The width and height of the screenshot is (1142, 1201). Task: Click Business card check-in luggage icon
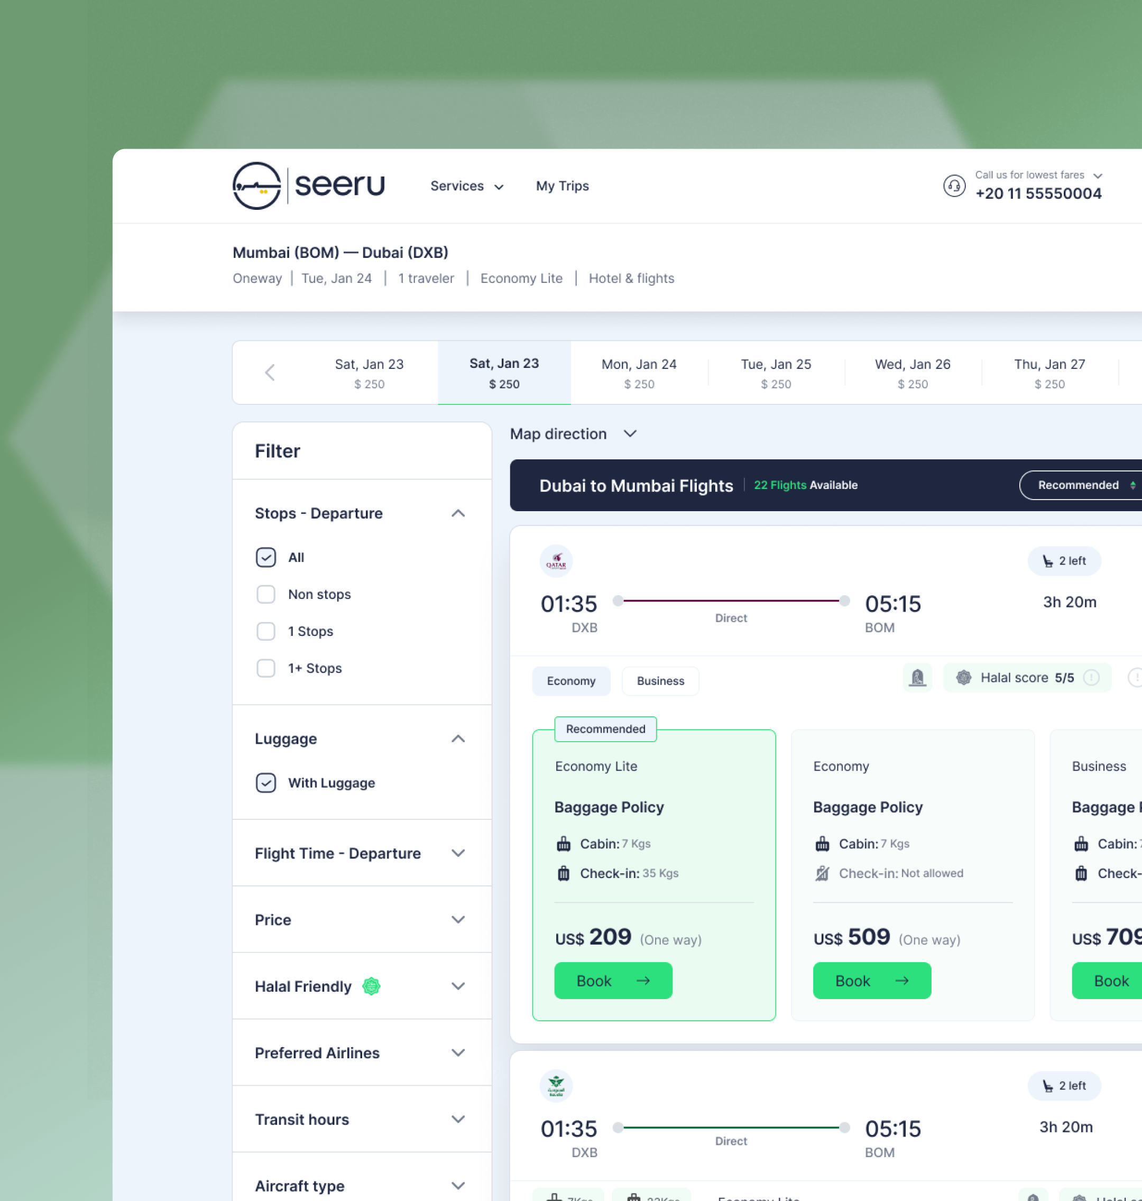(1081, 873)
